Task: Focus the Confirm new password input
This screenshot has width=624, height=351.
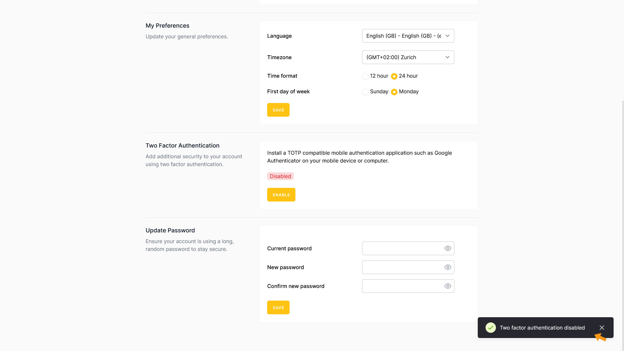Action: tap(402, 286)
